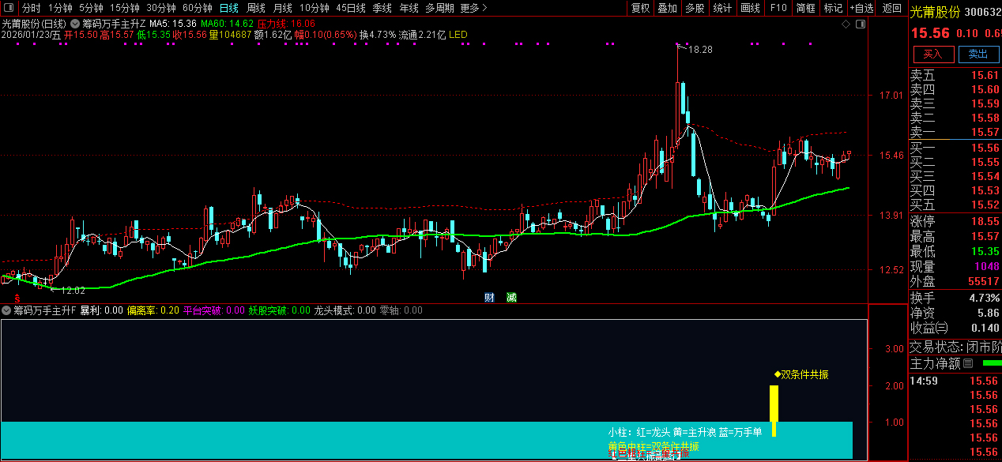Switch to 月线 monthly chart

pos(282,8)
